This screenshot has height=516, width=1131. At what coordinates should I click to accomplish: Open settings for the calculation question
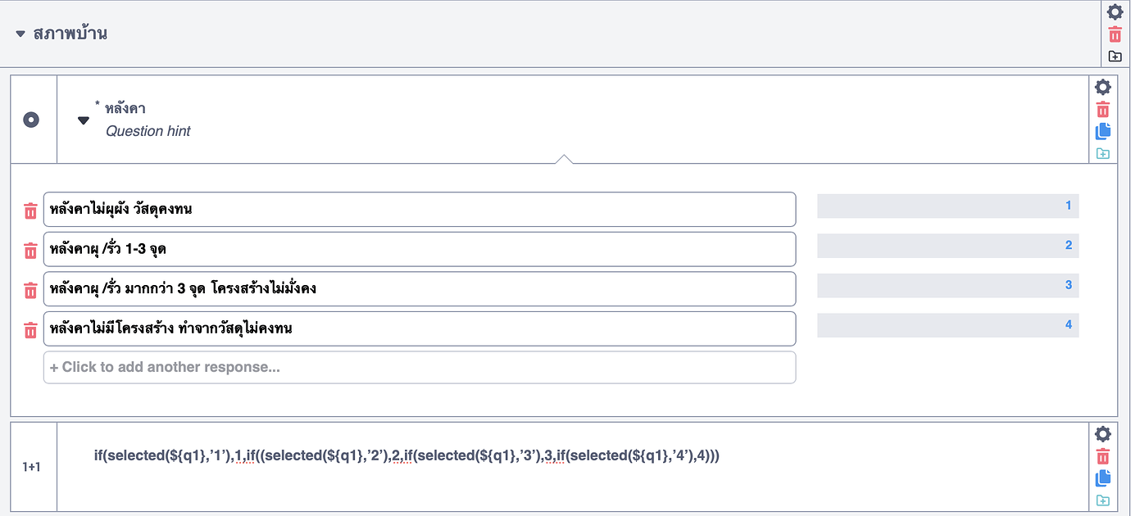1103,434
